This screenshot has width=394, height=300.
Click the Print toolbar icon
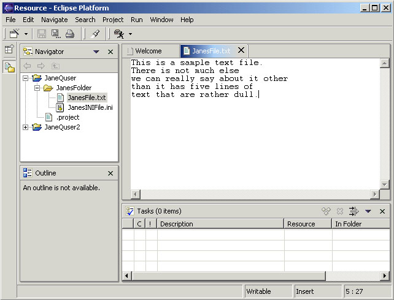click(x=70, y=34)
